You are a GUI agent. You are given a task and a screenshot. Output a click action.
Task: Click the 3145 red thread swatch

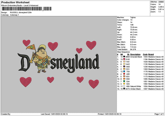point(124,59)
